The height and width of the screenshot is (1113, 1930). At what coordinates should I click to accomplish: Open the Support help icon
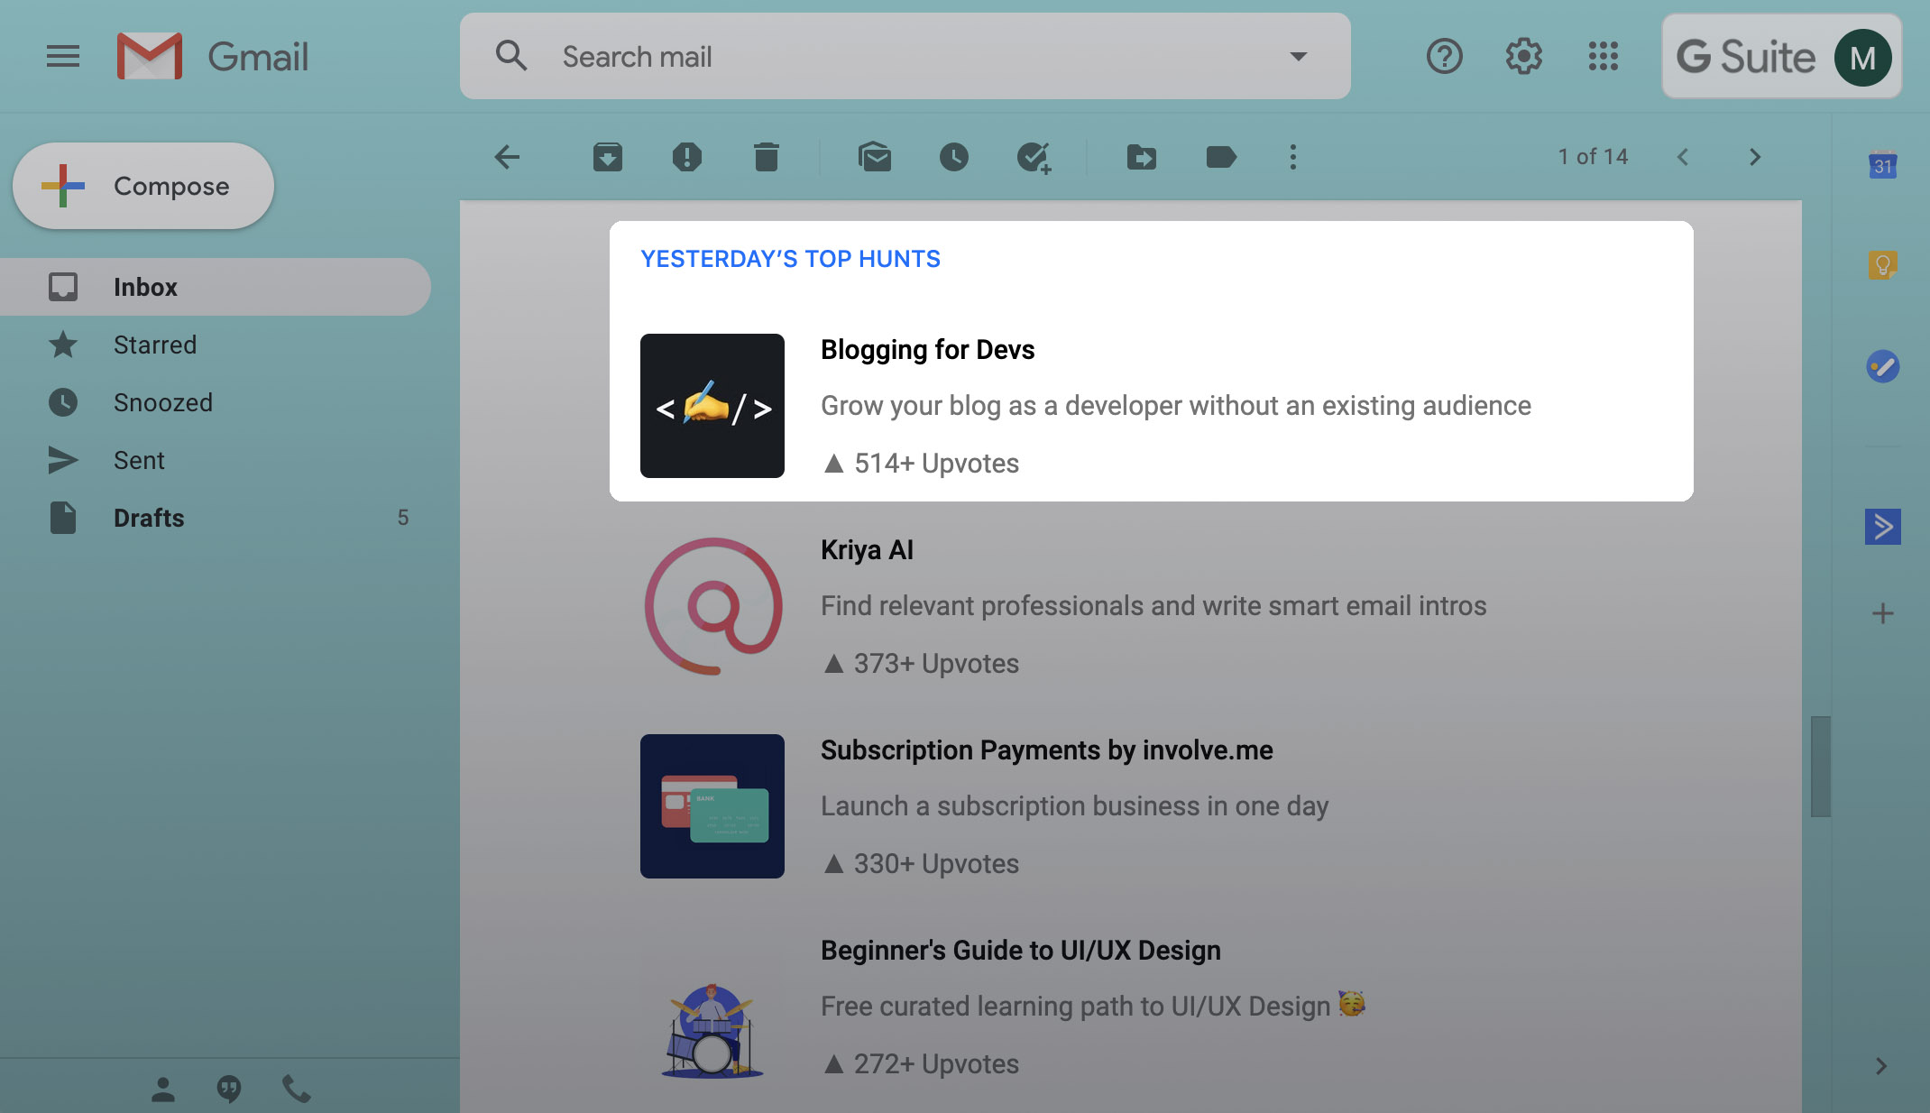[x=1444, y=57]
